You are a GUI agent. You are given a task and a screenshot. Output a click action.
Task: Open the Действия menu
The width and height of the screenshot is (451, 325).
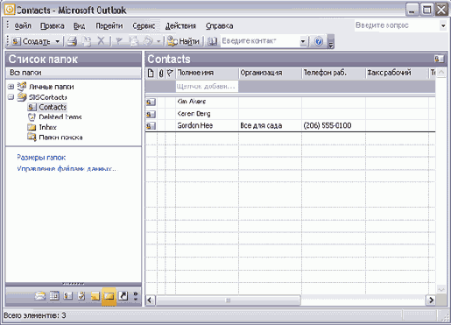coord(180,26)
